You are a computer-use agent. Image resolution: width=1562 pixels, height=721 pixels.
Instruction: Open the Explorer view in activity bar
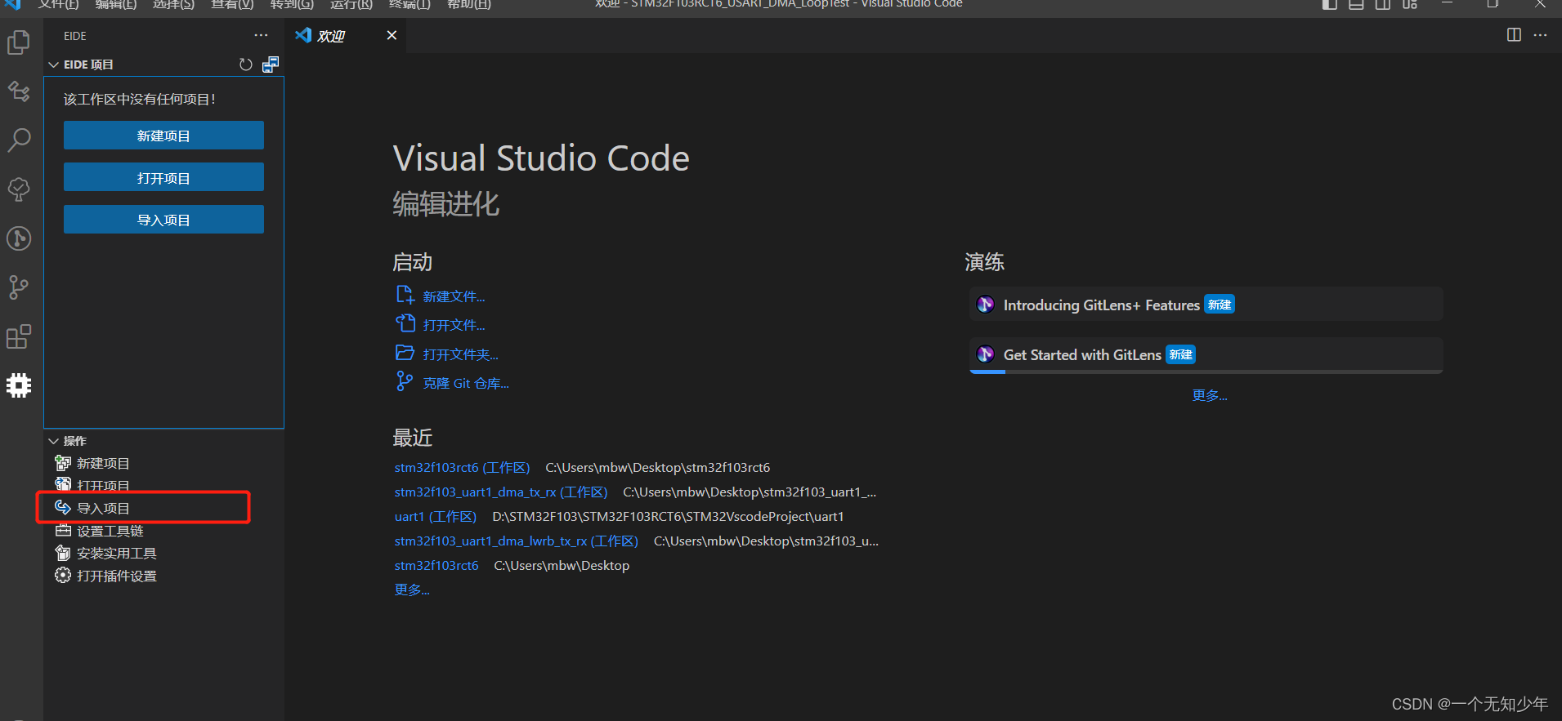pos(19,42)
